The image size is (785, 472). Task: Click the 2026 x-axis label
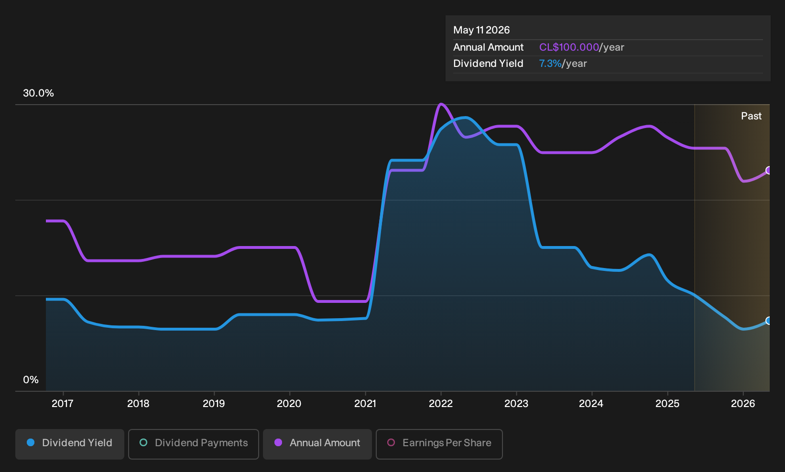(743, 404)
